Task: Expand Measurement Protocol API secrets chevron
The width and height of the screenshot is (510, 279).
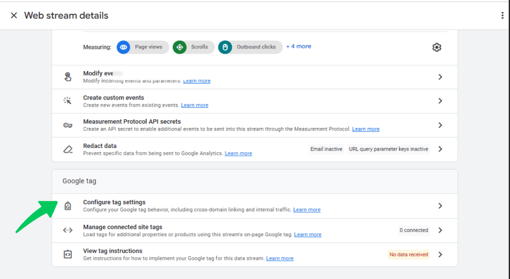Action: 440,125
